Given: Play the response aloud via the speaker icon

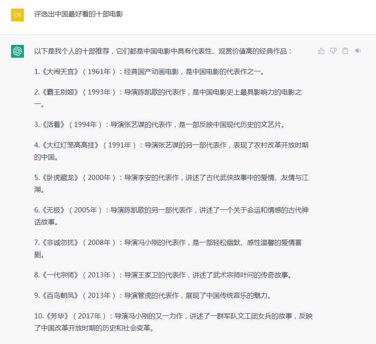Looking at the screenshot, I should click(x=358, y=50).
